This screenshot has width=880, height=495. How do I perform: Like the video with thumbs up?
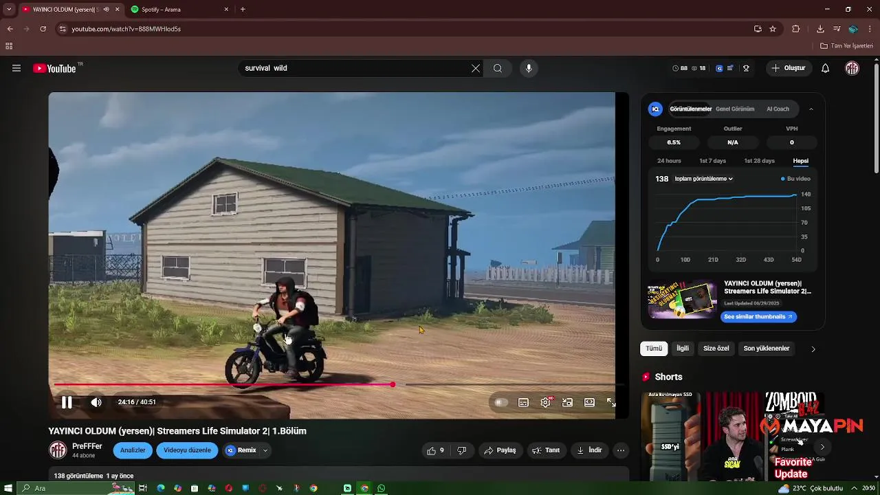(x=435, y=450)
